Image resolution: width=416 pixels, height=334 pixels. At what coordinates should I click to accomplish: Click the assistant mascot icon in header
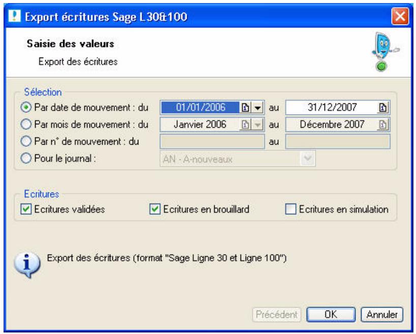click(x=385, y=46)
